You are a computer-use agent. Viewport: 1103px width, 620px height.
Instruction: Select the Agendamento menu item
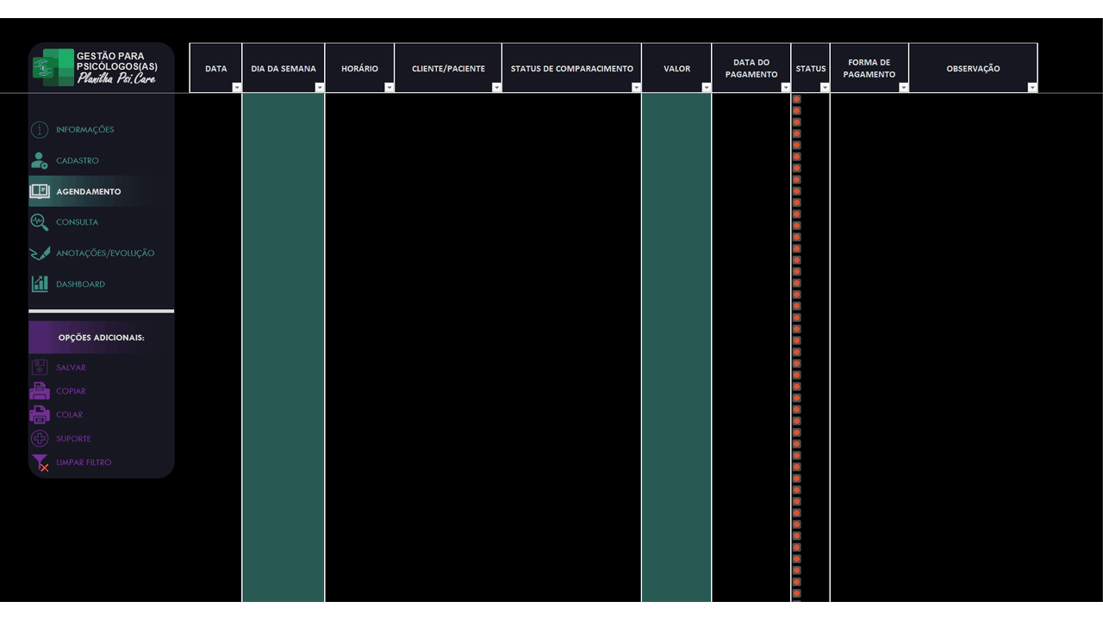tap(88, 191)
